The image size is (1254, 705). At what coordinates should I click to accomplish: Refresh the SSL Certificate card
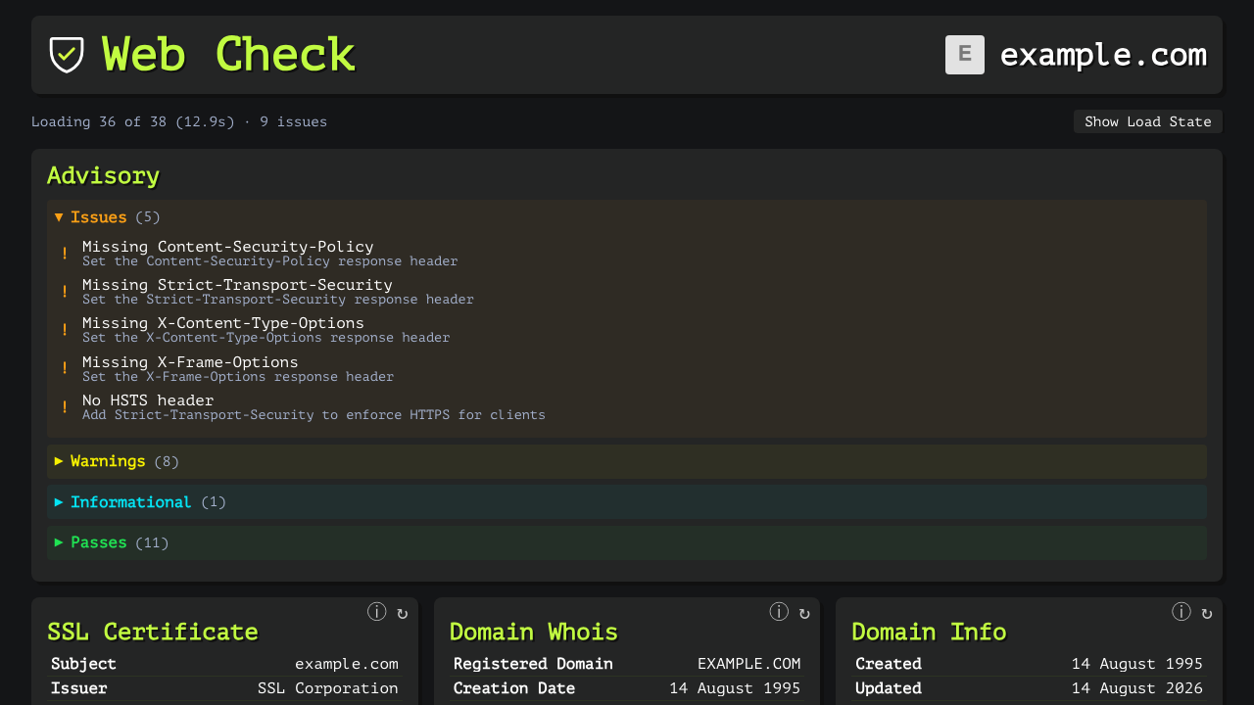402,614
